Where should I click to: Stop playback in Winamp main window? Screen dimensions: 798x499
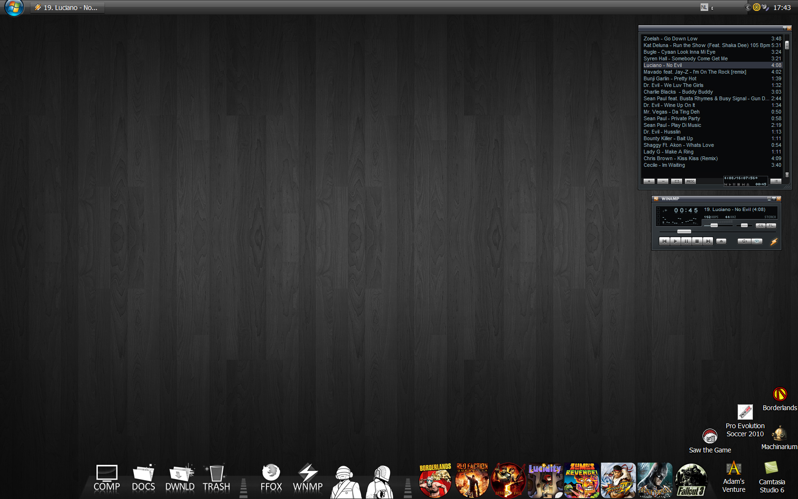pyautogui.click(x=697, y=241)
